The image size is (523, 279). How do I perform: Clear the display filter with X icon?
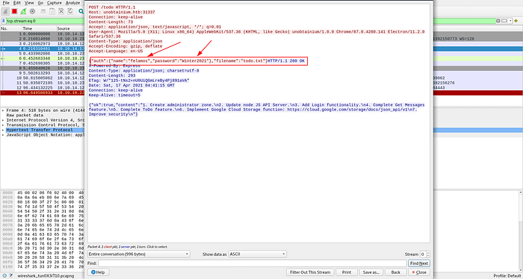pyautogui.click(x=498, y=21)
